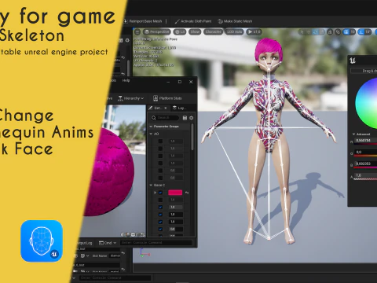
Task: Select the sphere preview shape icon
Action: click(128, 234)
